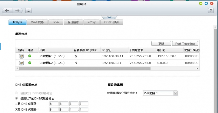Click the table's right scroll arrow
The height and width of the screenshot is (113, 218).
point(197,68)
